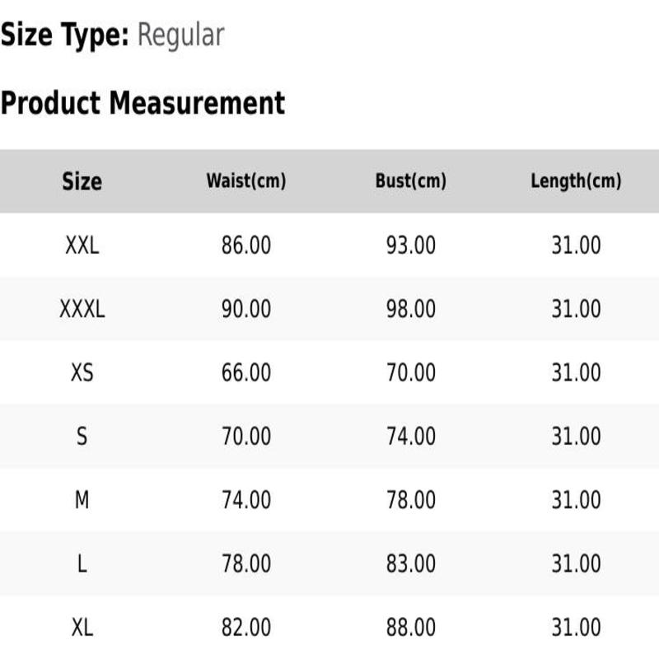Click the Size Type Regular value

181,36
